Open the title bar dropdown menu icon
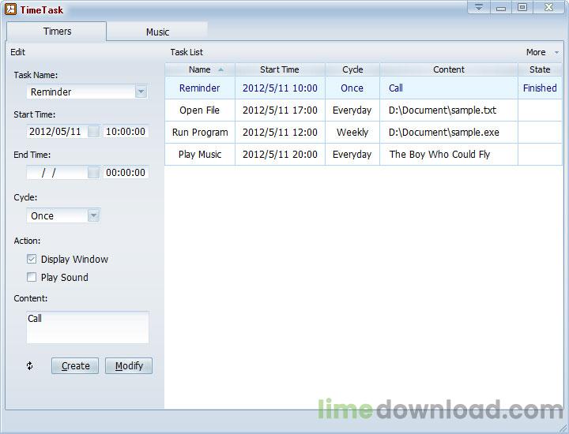Screen dimensions: 569x434 click(x=479, y=7)
